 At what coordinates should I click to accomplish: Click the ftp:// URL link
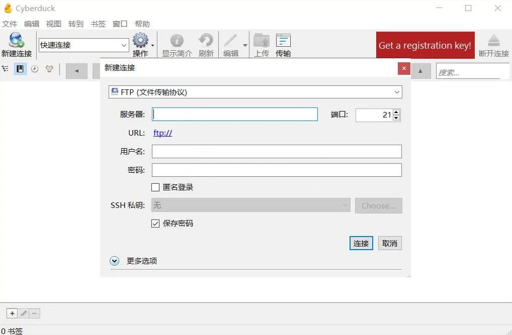(162, 133)
